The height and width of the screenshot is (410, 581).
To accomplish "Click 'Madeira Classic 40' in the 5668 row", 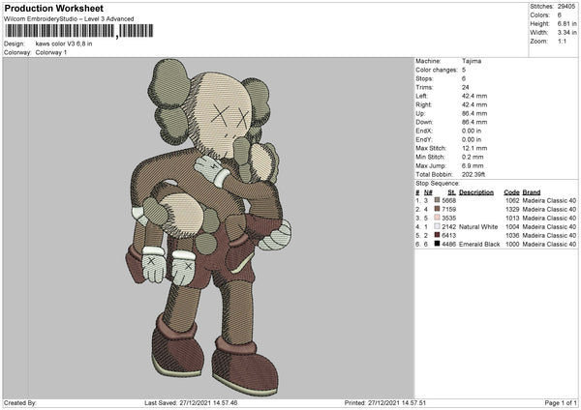I will [x=549, y=200].
